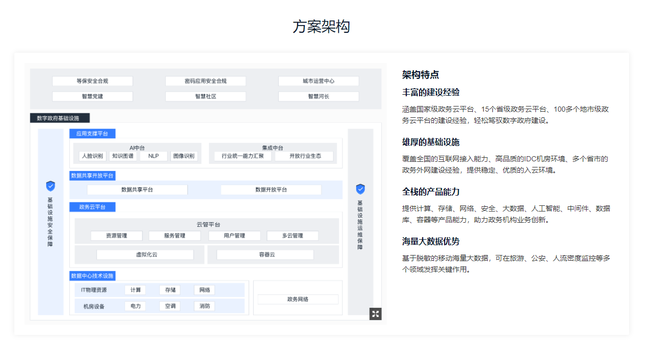Select the 存储 box in the diagram
The height and width of the screenshot is (360, 645).
pos(170,290)
